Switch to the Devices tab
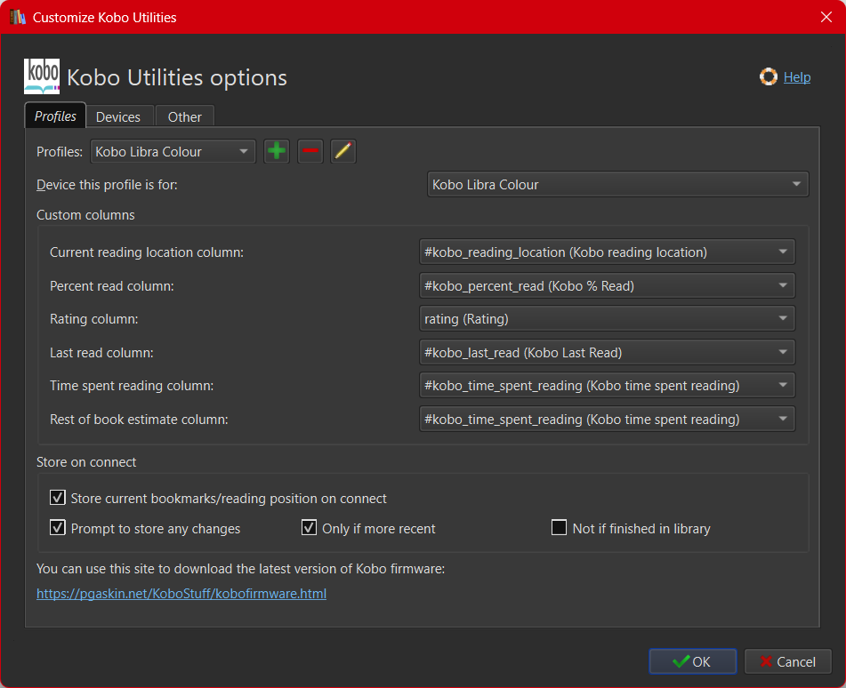The height and width of the screenshot is (688, 846). tap(118, 116)
